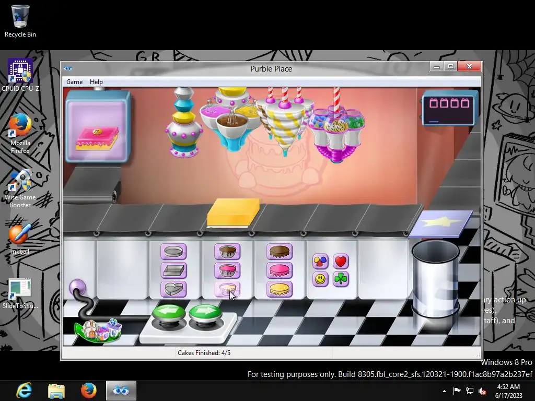Image resolution: width=535 pixels, height=401 pixels.
Task: Add the green clover decoration
Action: pos(341,279)
